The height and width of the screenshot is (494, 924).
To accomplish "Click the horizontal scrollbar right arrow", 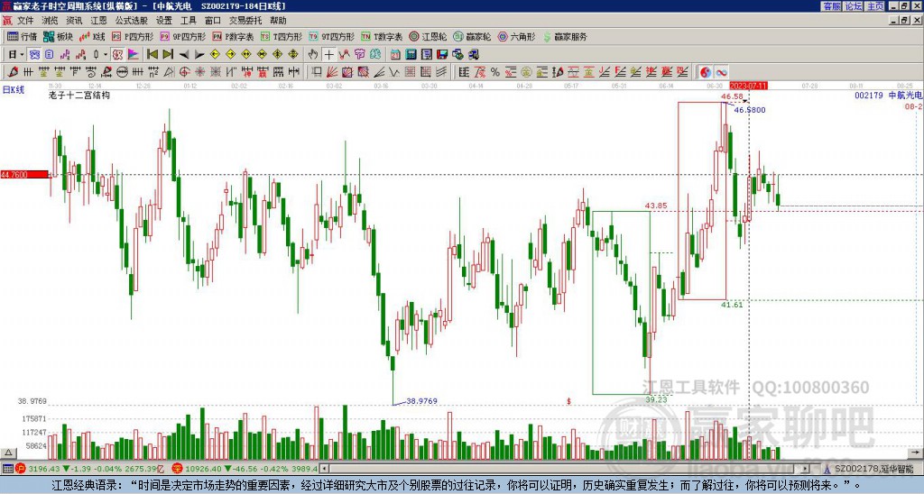I will click(806, 469).
